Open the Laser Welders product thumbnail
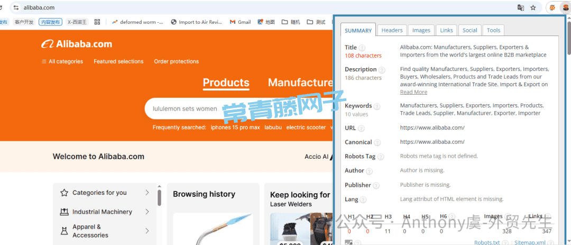571x245 pixels. (x=290, y=229)
